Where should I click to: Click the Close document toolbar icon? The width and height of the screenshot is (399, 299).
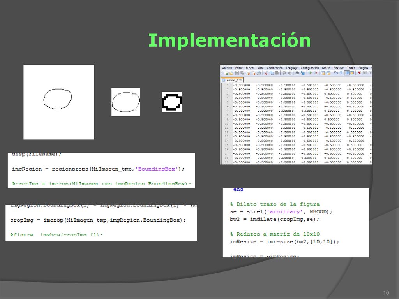(248, 73)
